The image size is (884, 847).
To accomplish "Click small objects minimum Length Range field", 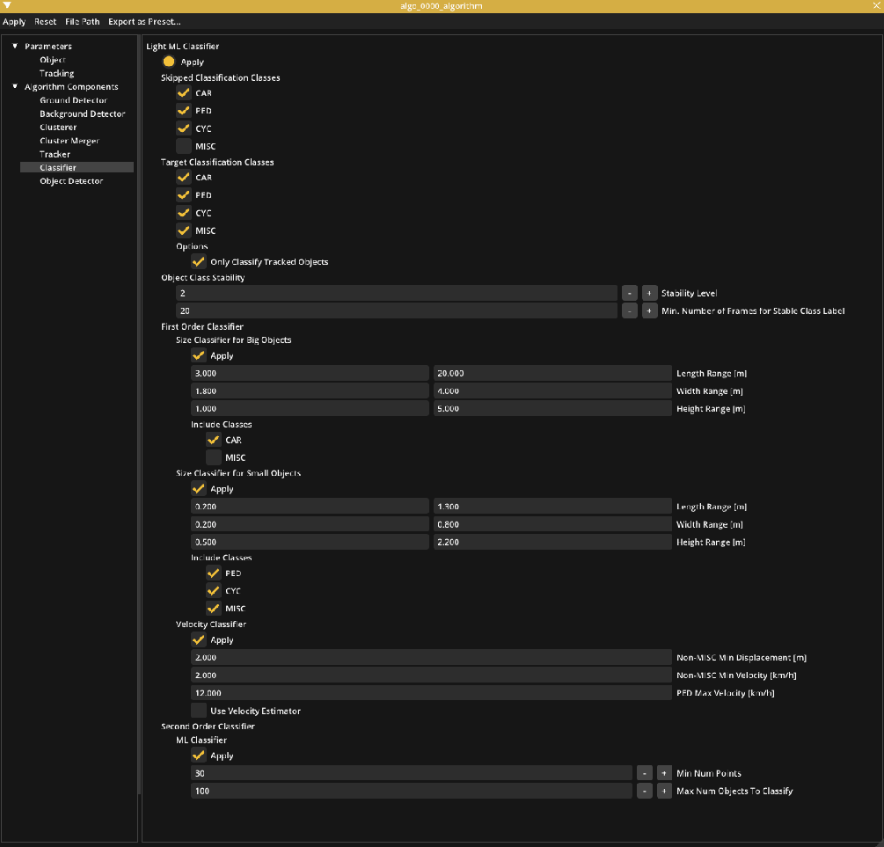I will coord(310,507).
